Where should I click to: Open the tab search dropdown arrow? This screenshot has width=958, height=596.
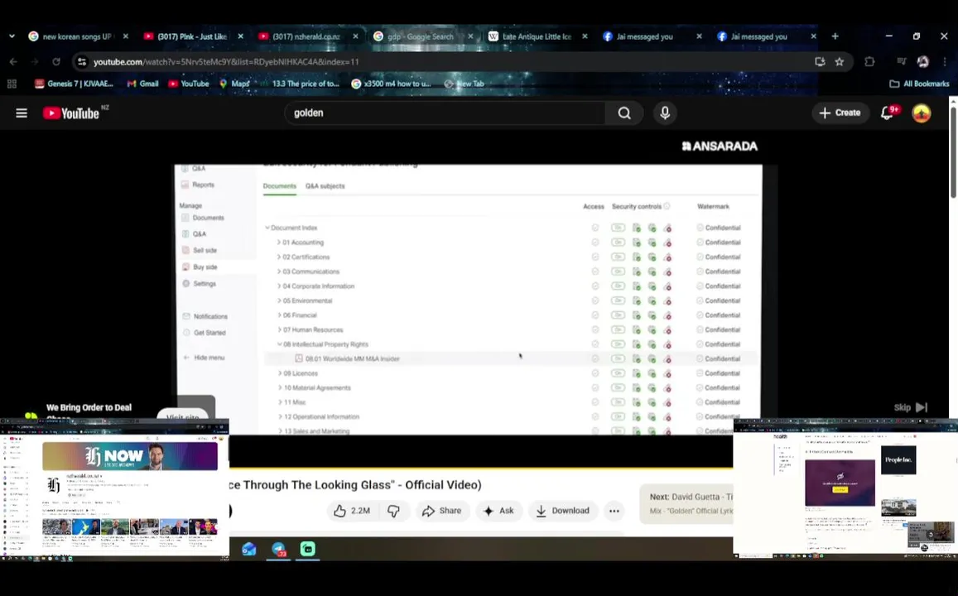(x=12, y=36)
